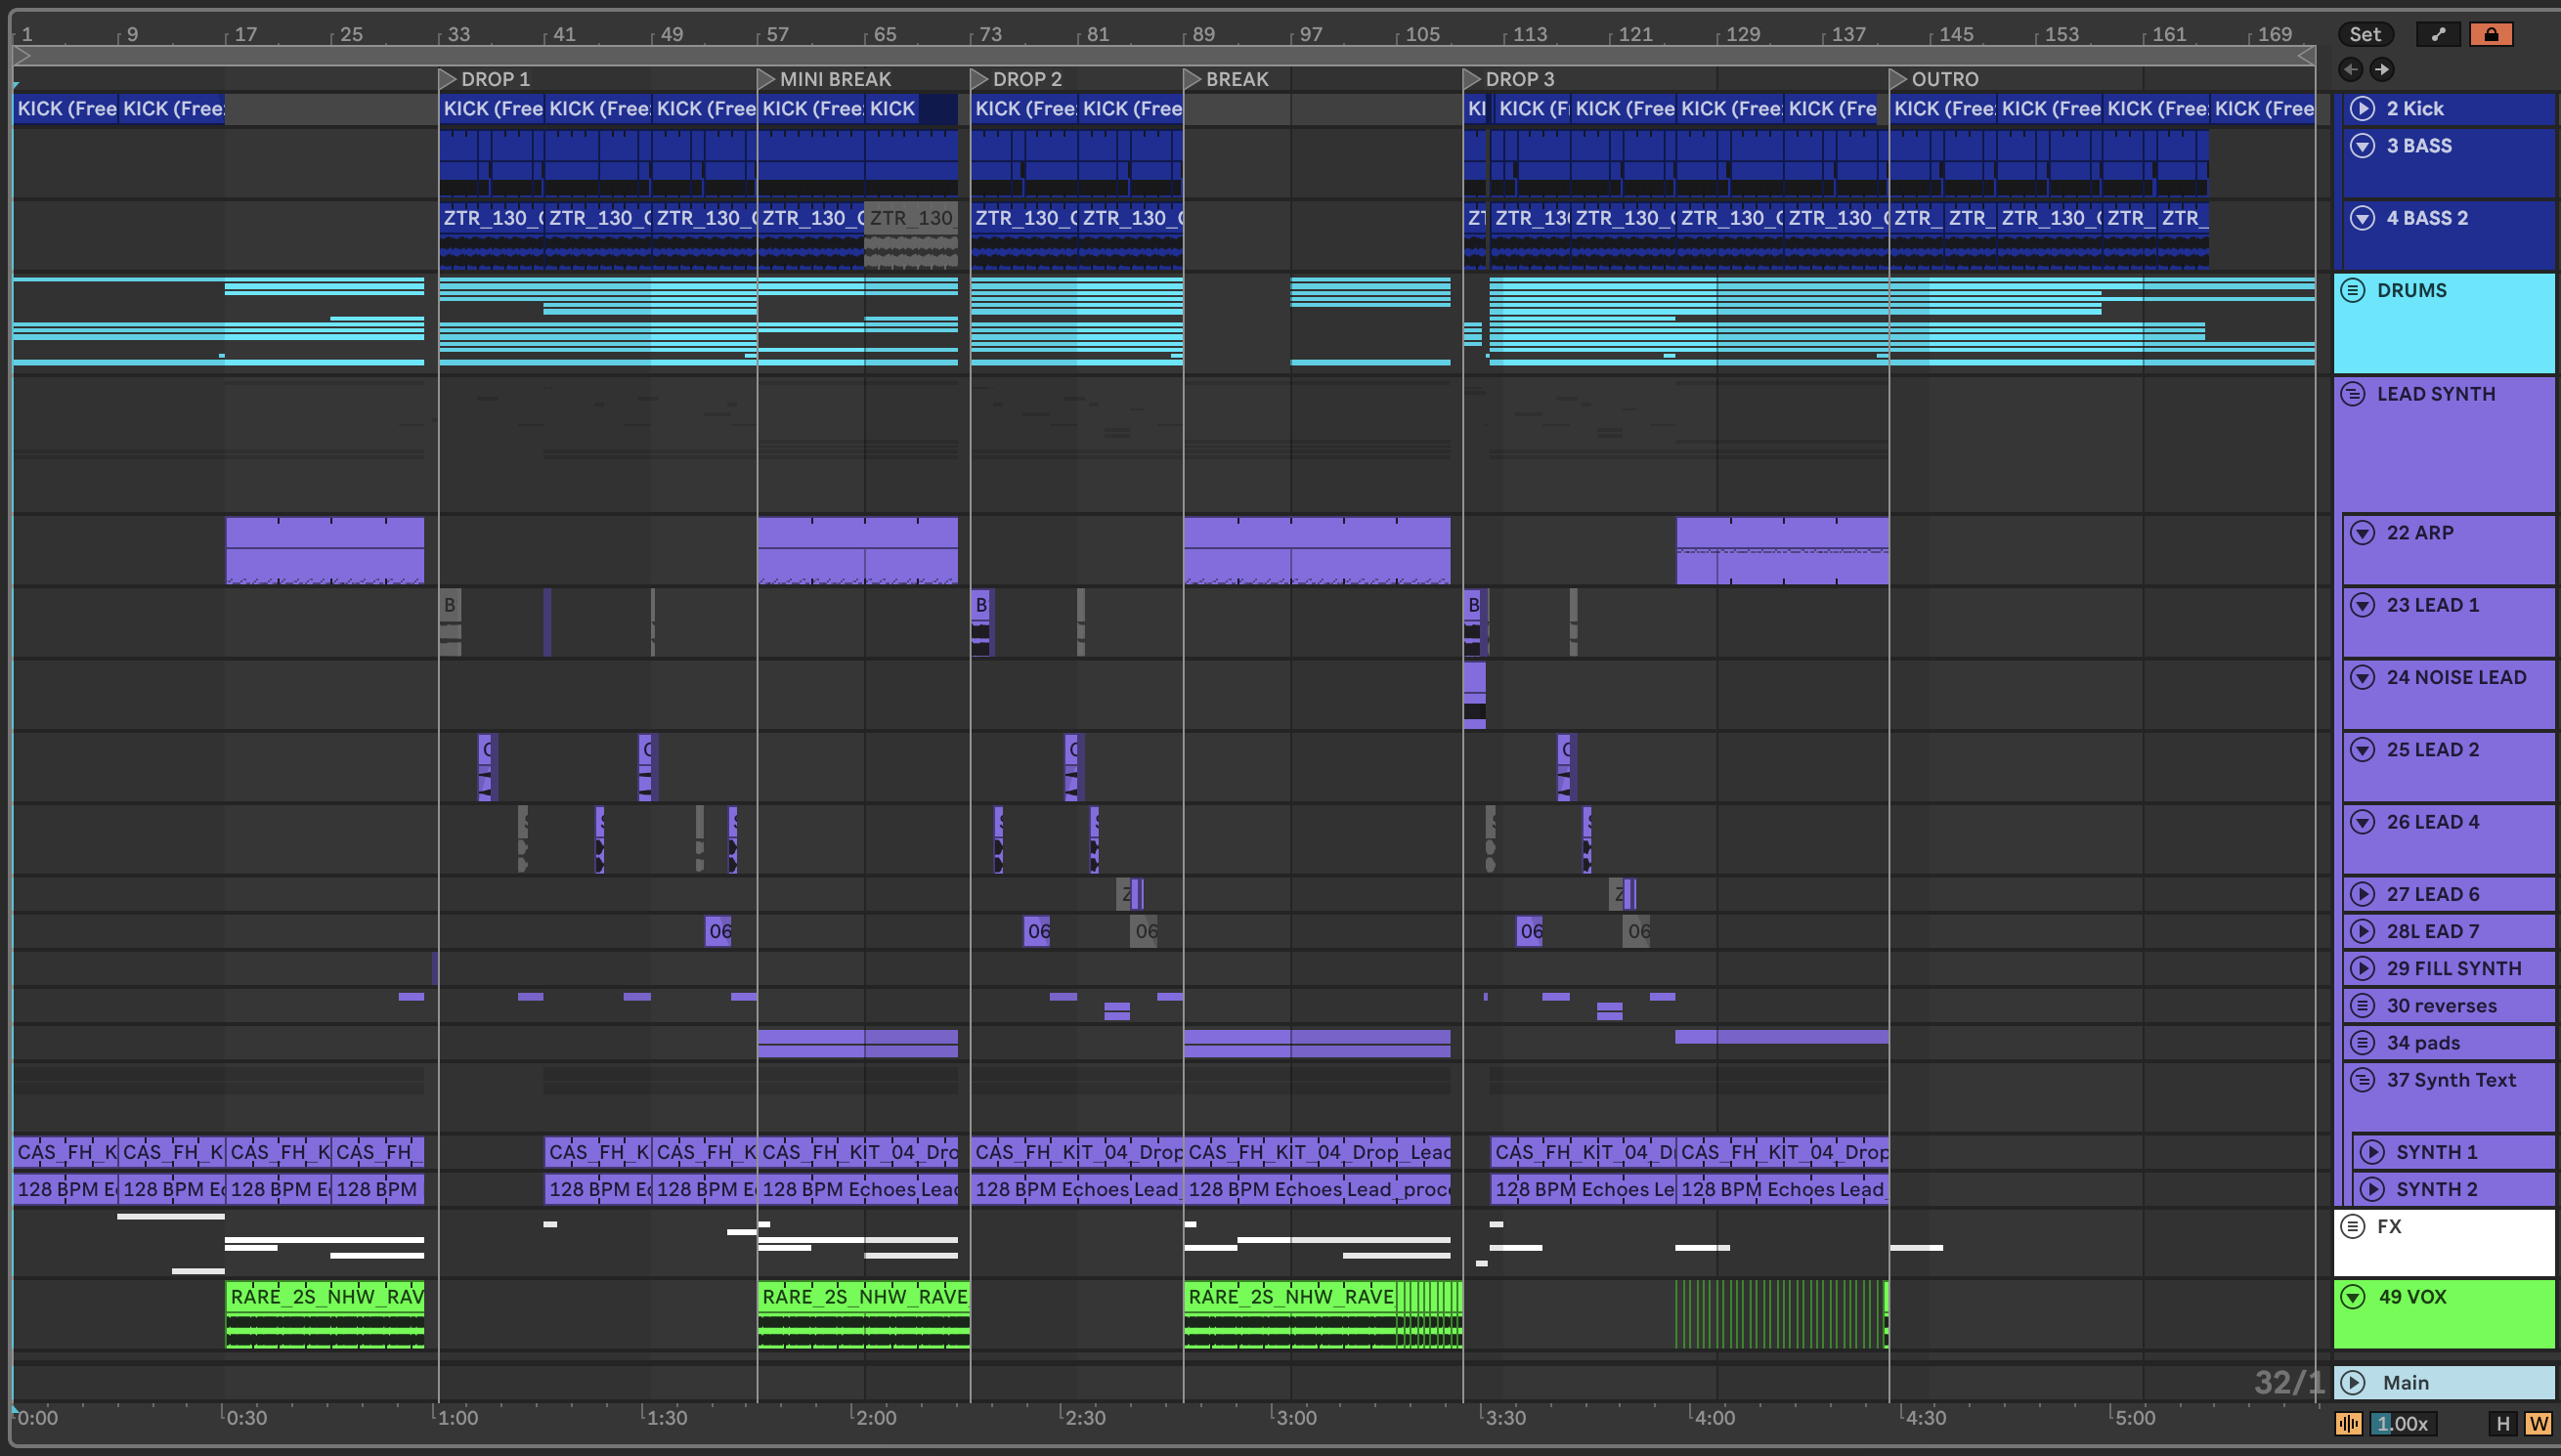The width and height of the screenshot is (2561, 1456).
Task: Collapse the 22 ARP track
Action: 2362,533
